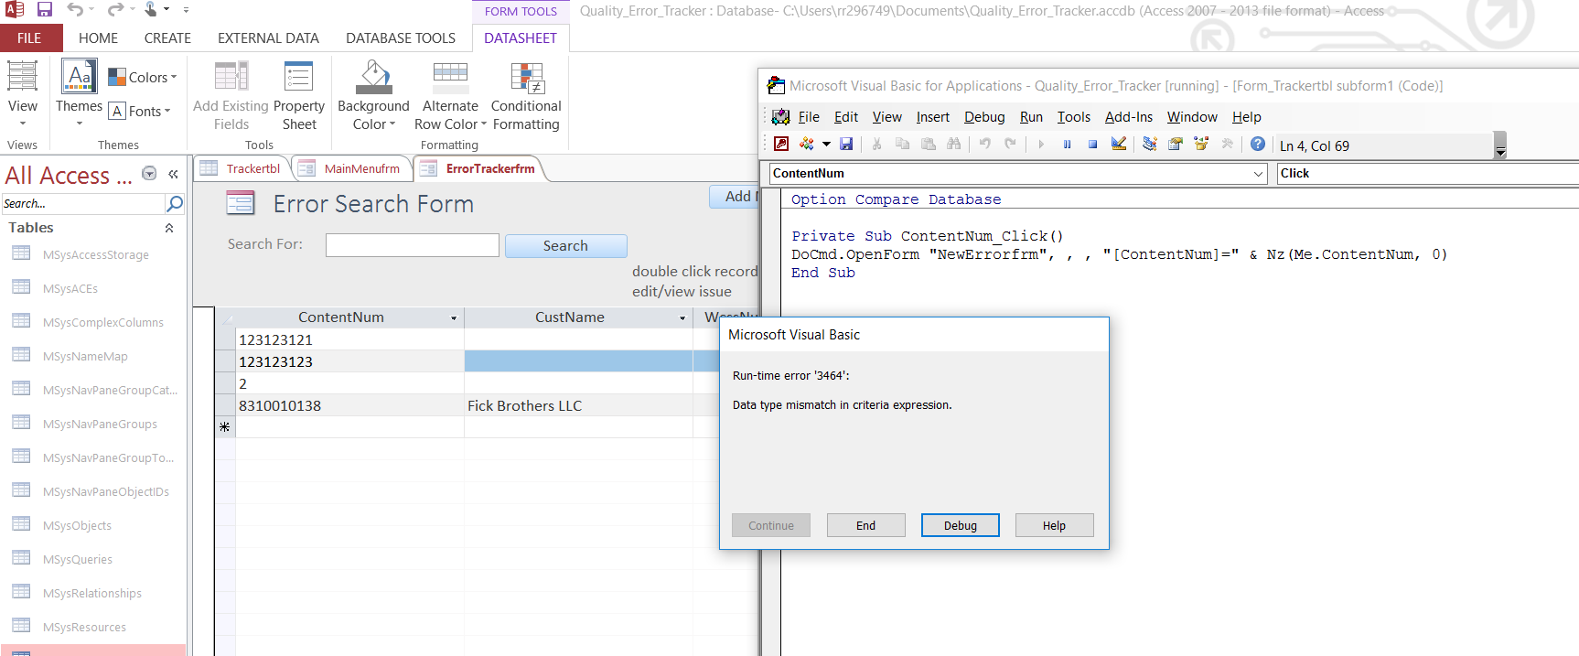Open the Insert object dropdown arrow in VBA toolbar
1579x656 pixels.
826,144
